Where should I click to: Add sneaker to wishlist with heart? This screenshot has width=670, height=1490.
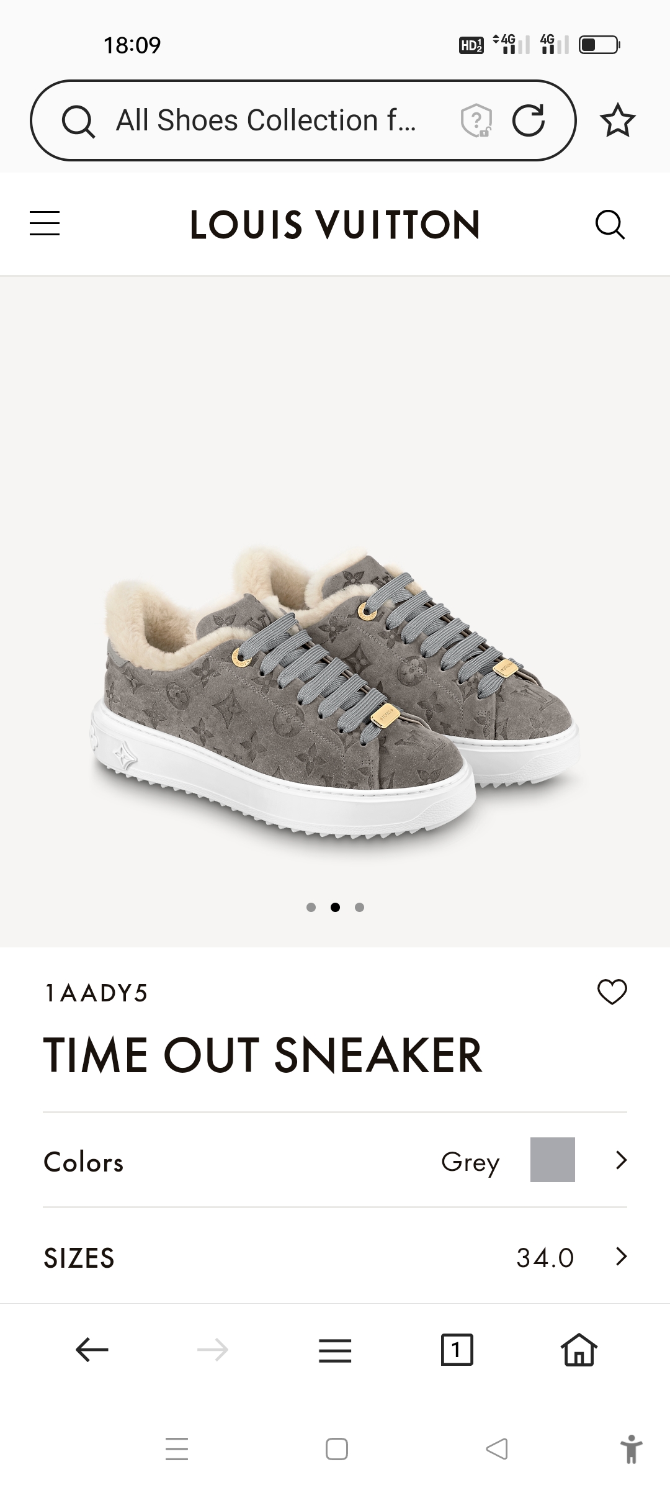pos(612,991)
